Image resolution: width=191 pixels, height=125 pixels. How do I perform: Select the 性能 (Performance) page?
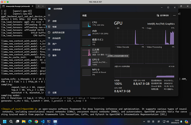[x=63, y=27]
